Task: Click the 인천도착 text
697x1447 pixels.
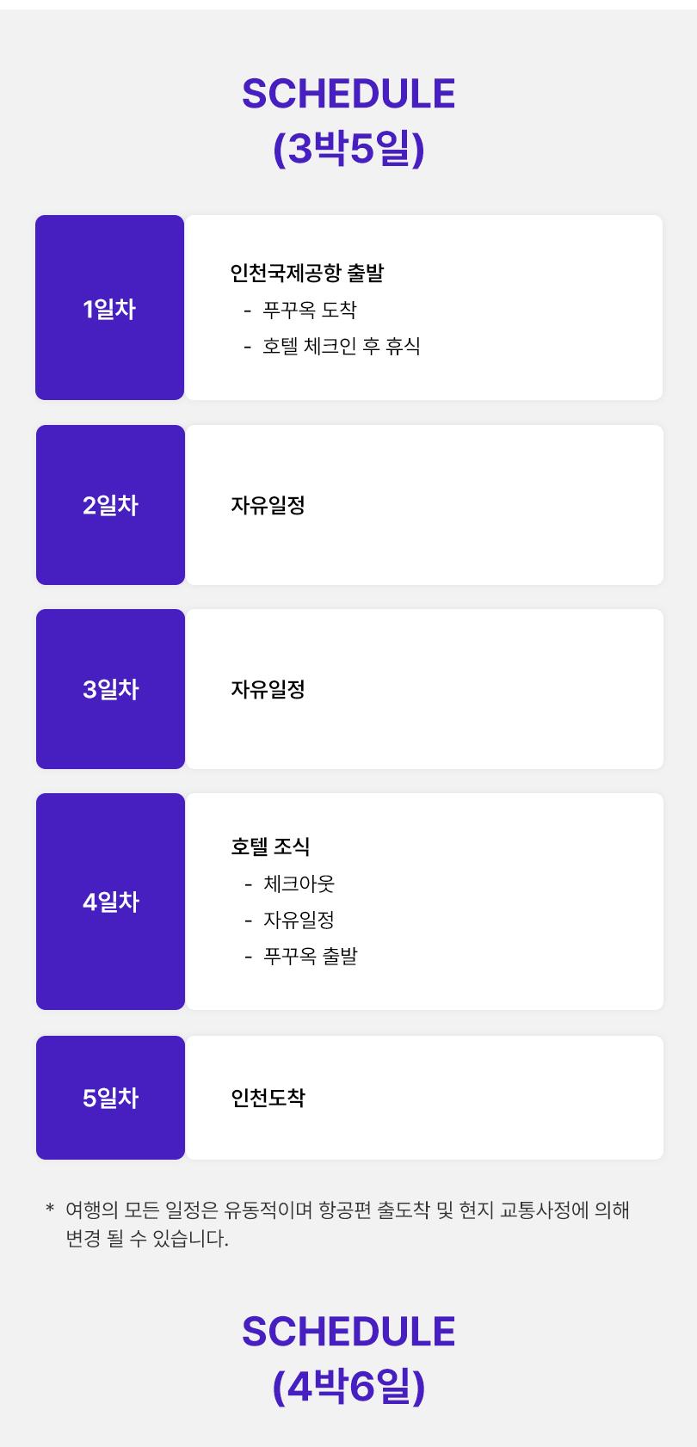Action: [268, 1098]
